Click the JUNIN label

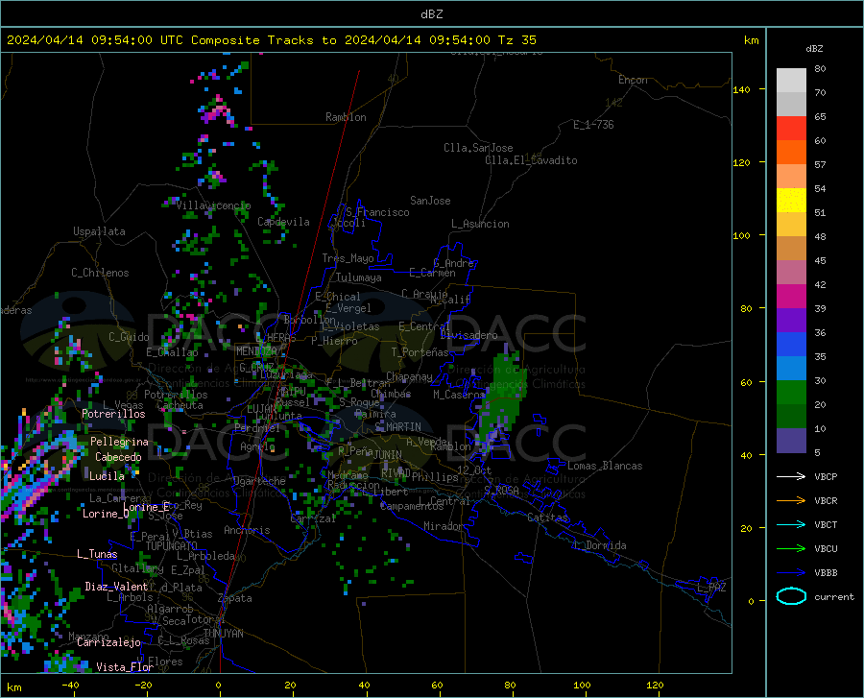(x=388, y=455)
